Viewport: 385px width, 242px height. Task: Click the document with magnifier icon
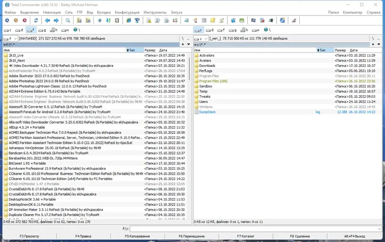[157, 20]
